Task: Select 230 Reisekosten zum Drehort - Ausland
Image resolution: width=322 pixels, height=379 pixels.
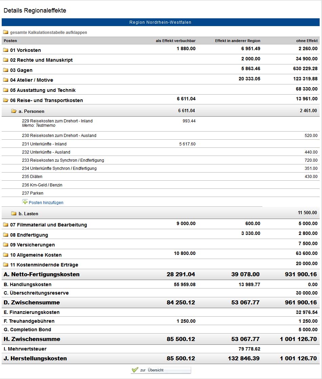Action: pos(59,136)
